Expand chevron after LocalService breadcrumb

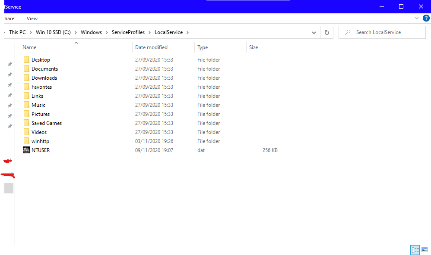[187, 32]
